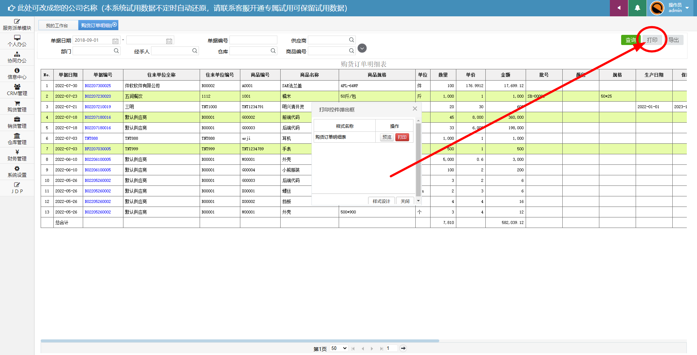Image resolution: width=697 pixels, height=355 pixels.
Task: Open order link BO2207210019
Action: coord(98,107)
